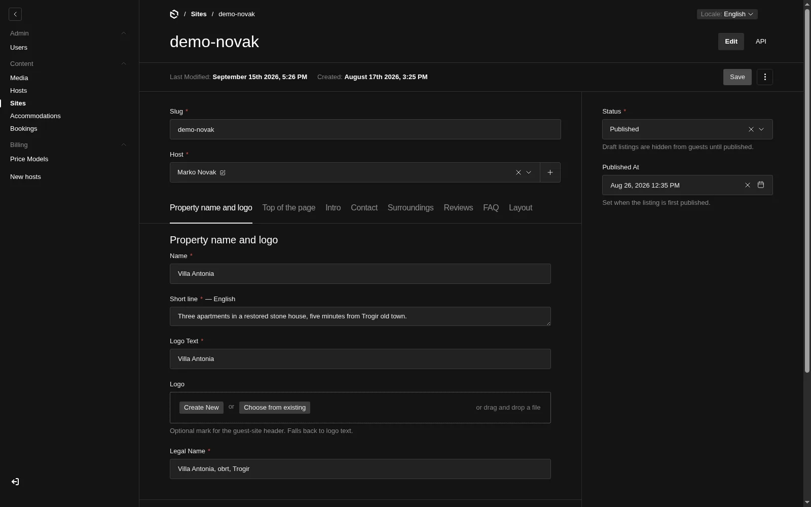Choose logo from existing media
The width and height of the screenshot is (811, 507).
(x=275, y=408)
